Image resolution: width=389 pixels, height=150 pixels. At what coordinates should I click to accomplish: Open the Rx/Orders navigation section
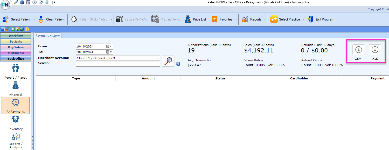click(x=16, y=47)
